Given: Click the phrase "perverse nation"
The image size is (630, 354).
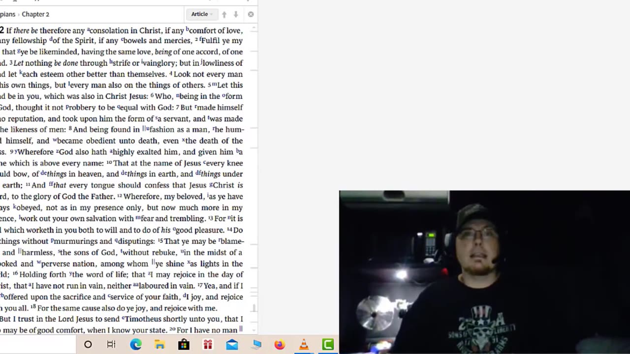Looking at the screenshot, I should click(x=68, y=264).
